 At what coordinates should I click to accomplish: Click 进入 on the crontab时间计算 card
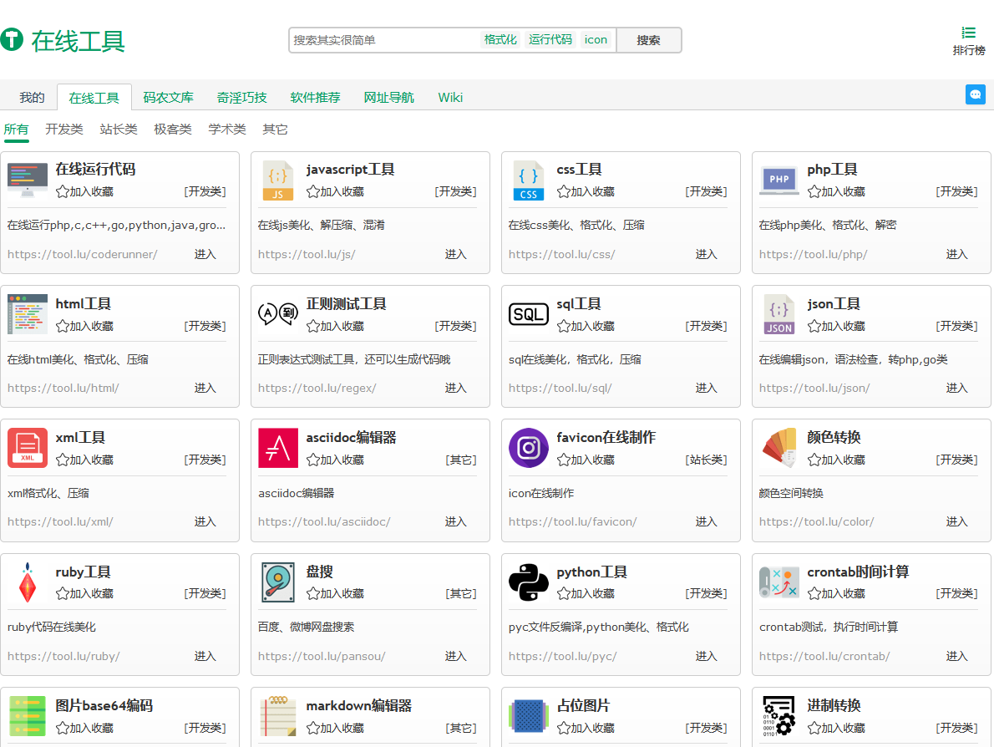[x=956, y=656]
